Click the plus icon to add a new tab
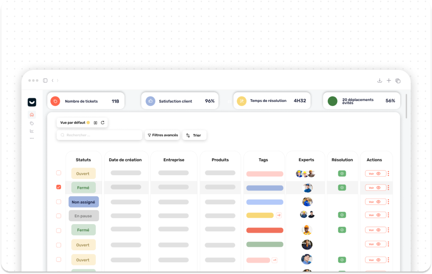432x274 pixels. [389, 81]
